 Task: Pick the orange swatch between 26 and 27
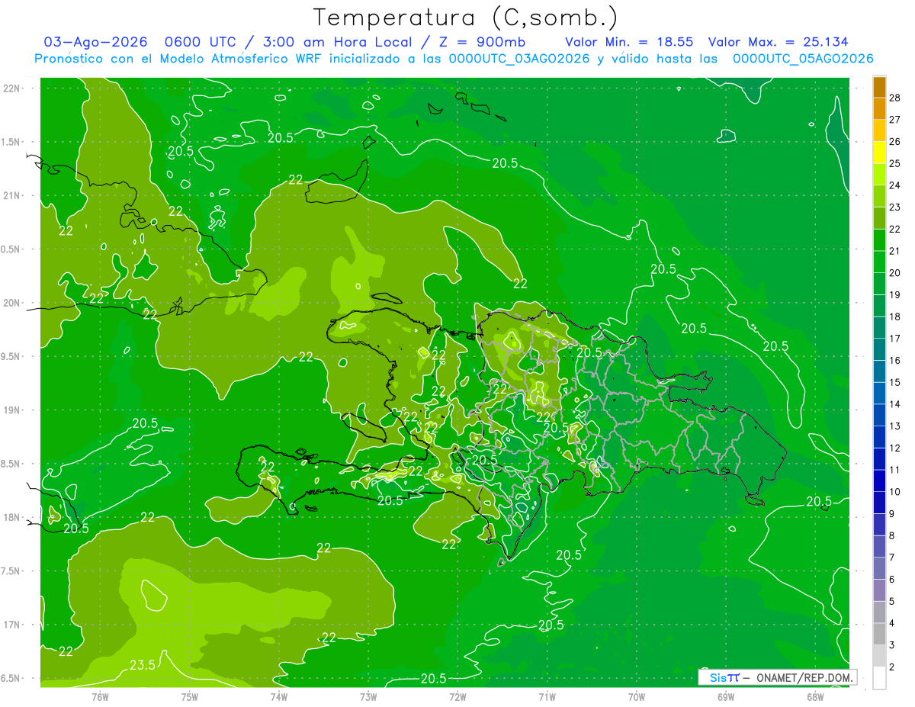pyautogui.click(x=879, y=130)
